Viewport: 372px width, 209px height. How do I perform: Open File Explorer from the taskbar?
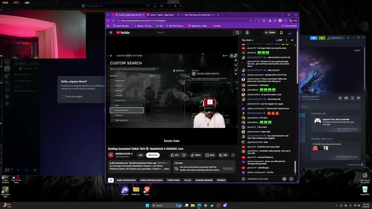[193, 206]
